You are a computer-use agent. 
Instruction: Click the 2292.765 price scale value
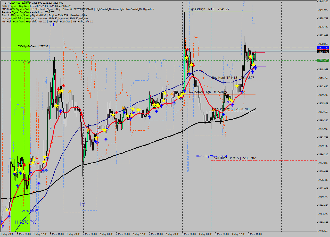point(323,138)
